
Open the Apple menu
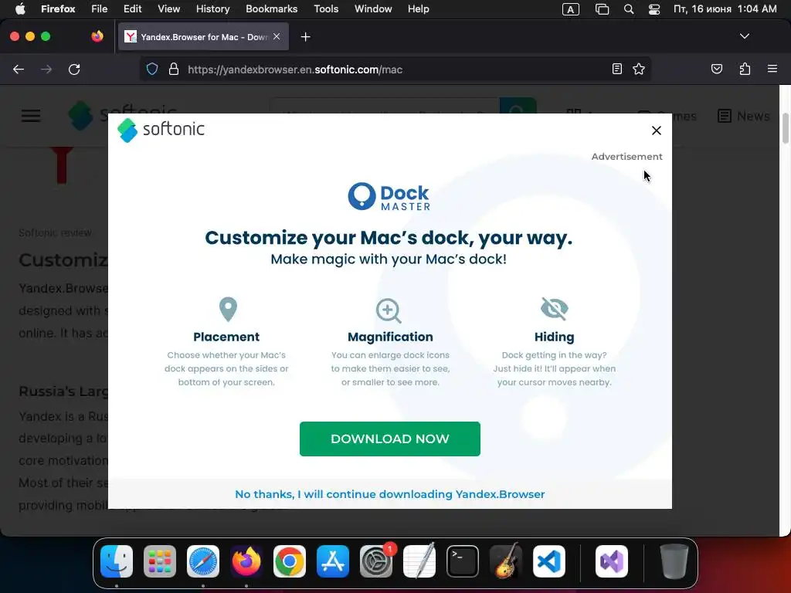pos(20,8)
